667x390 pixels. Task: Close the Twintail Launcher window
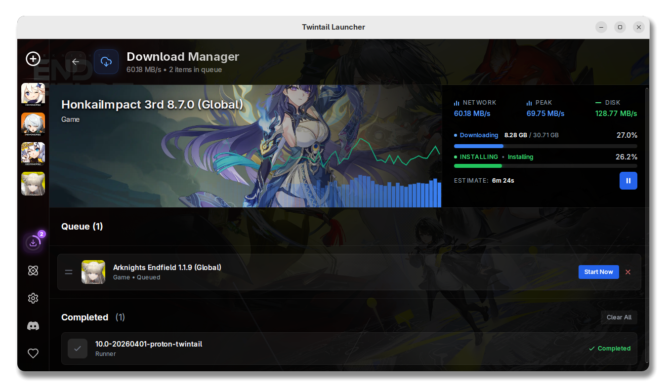pos(639,27)
